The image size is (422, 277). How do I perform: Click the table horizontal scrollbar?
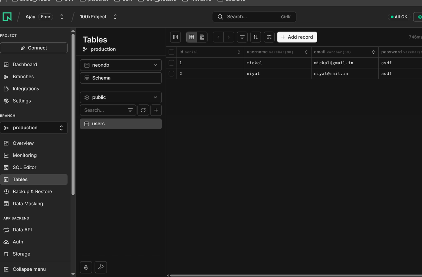click(295, 276)
